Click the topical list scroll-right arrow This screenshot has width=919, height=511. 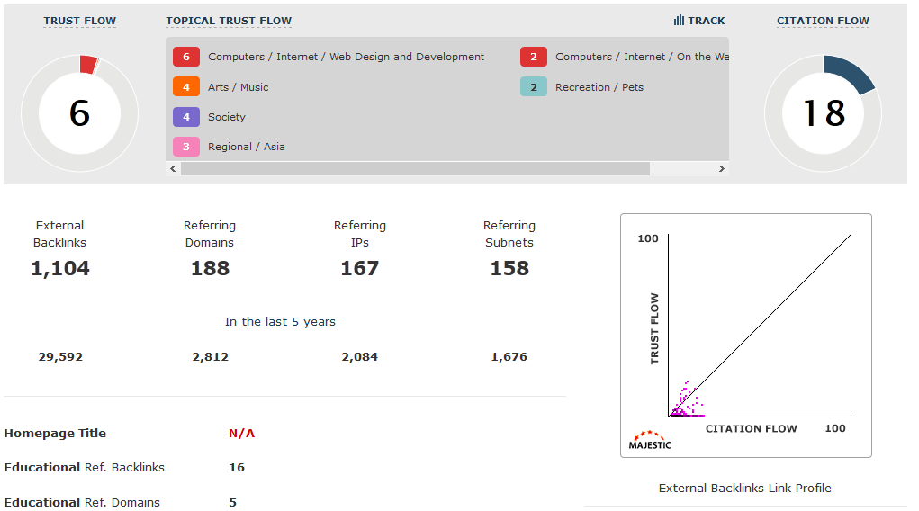pos(722,169)
